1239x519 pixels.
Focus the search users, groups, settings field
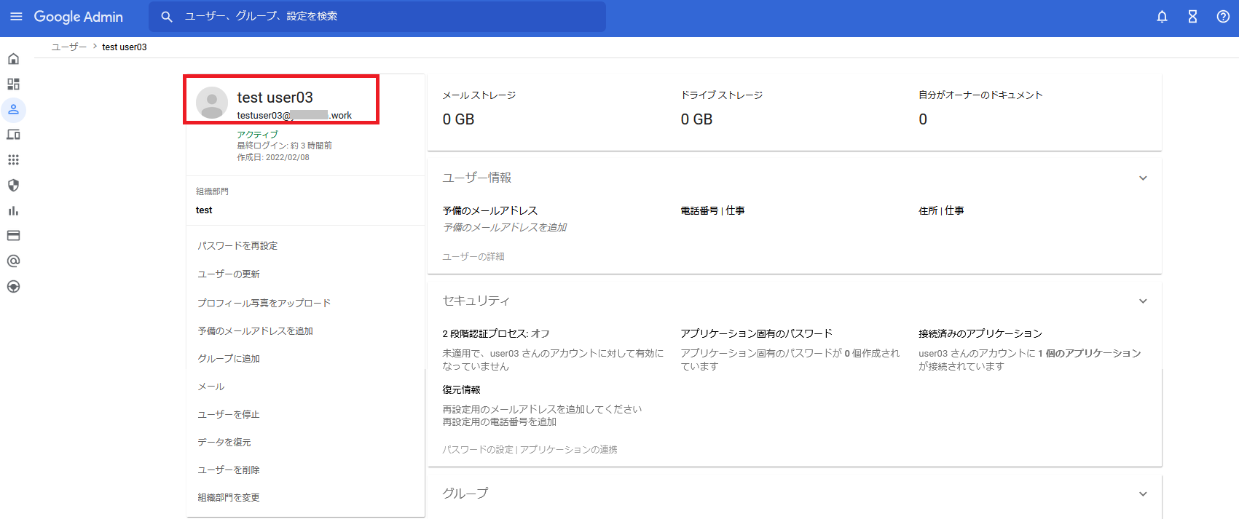(377, 16)
